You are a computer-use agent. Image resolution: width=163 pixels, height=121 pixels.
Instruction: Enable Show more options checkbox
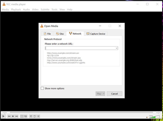point(42,88)
